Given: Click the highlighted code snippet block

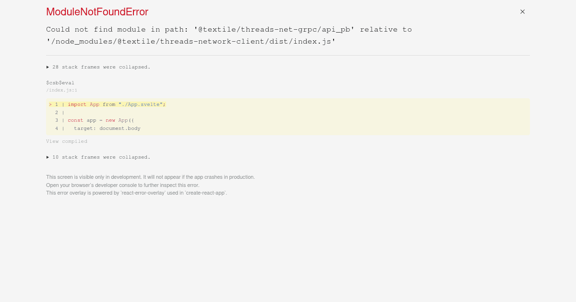Looking at the screenshot, I should click(288, 116).
